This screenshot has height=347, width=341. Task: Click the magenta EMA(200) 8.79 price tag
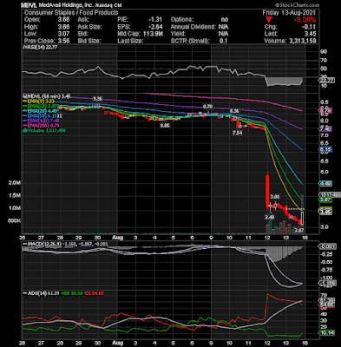pos(325,110)
